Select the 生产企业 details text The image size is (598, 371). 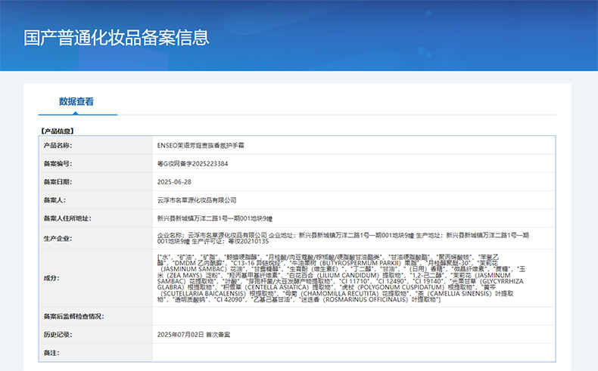click(343, 238)
